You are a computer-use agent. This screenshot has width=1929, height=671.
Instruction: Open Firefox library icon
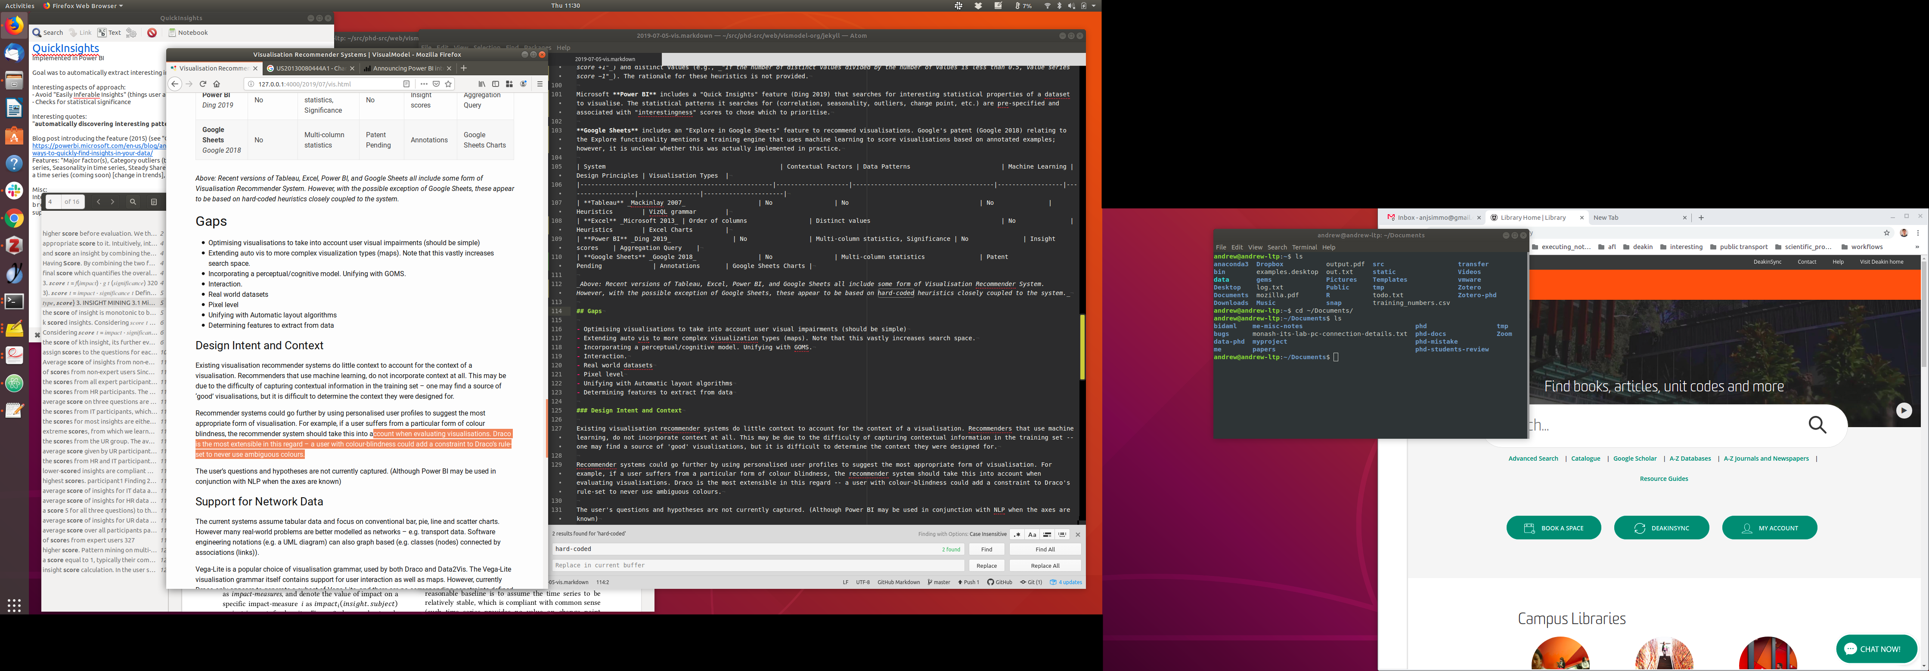coord(481,84)
